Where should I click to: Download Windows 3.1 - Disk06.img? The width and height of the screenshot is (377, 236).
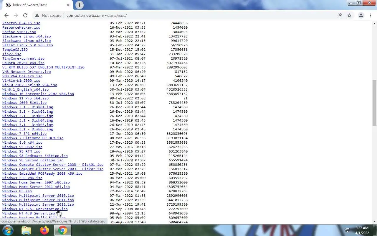click(28, 129)
